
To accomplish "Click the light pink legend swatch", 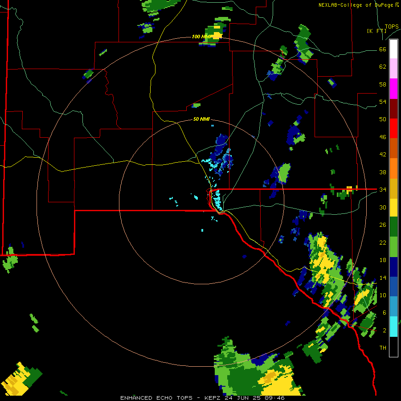I will point(393,69).
